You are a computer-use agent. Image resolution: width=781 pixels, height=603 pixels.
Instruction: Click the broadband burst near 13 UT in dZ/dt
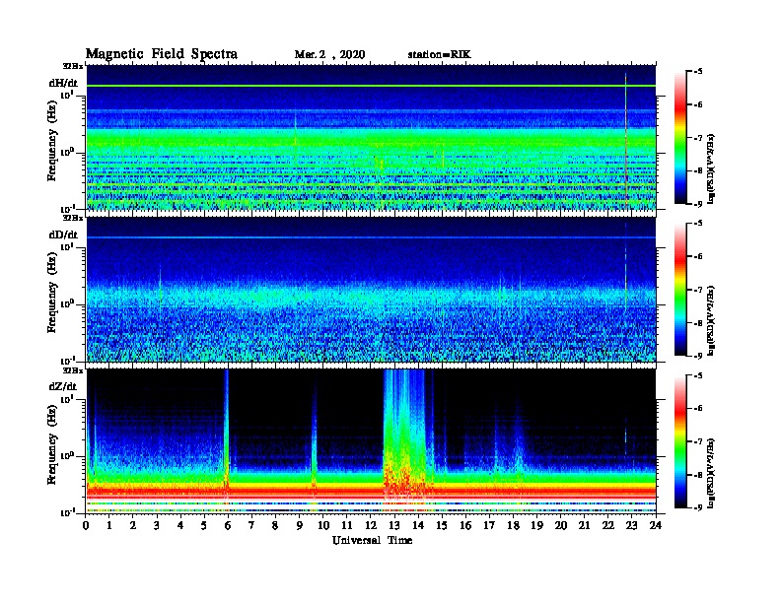pyautogui.click(x=404, y=437)
